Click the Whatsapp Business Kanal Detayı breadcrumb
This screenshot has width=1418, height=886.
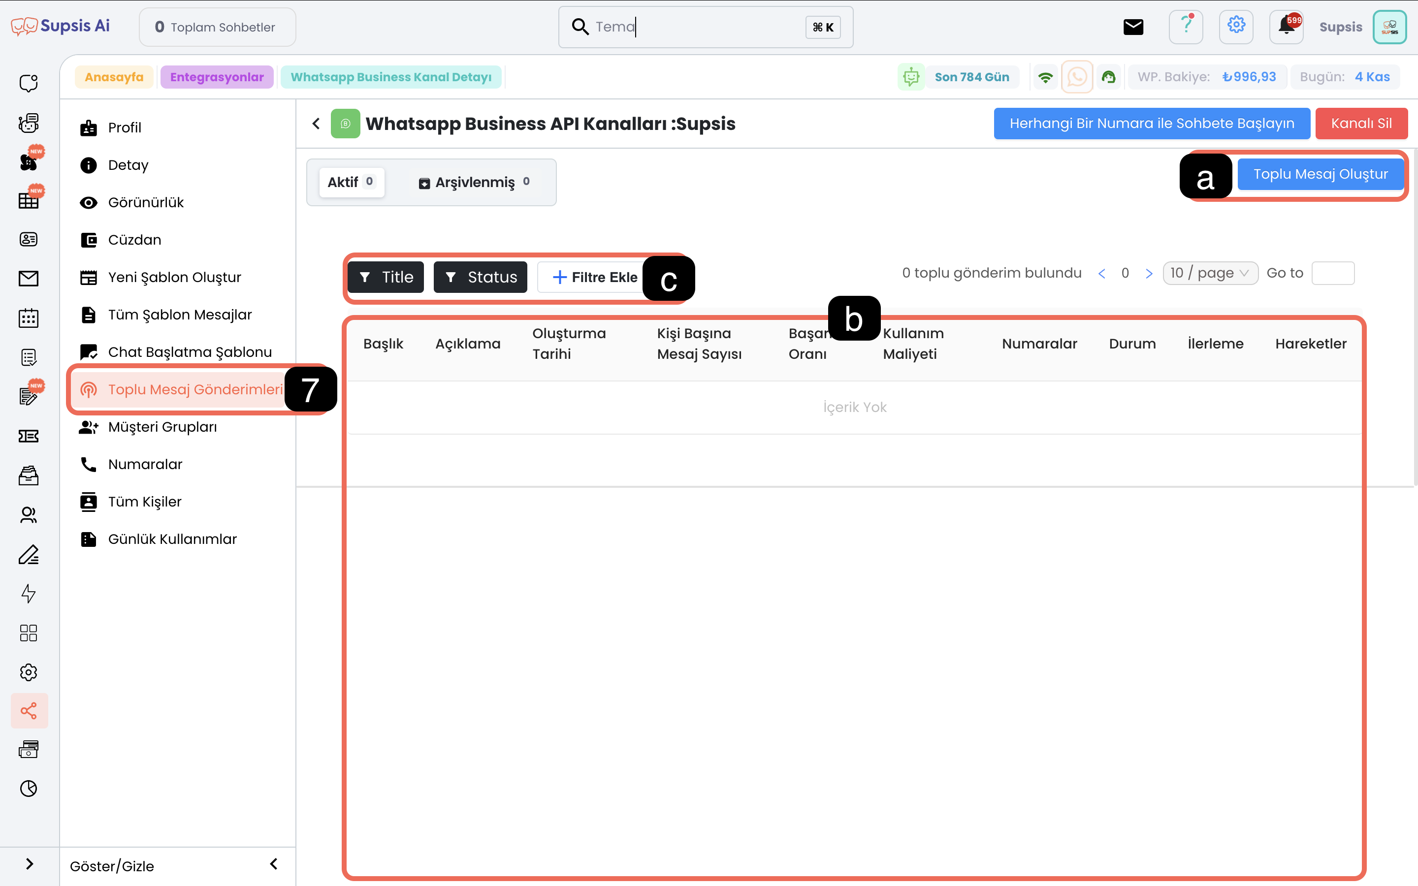coord(391,77)
